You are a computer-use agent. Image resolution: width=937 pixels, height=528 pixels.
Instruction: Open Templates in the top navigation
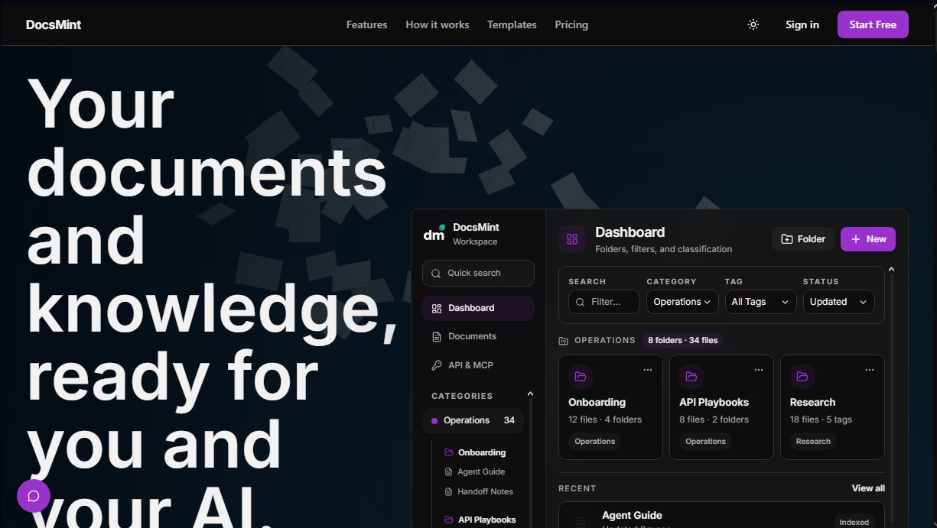click(512, 24)
